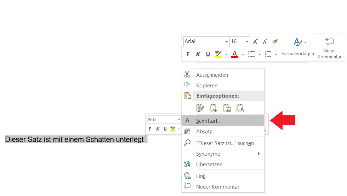This screenshot has height=196, width=347.
Task: Open the numbered list dropdown arrow
Action: coord(276,54)
